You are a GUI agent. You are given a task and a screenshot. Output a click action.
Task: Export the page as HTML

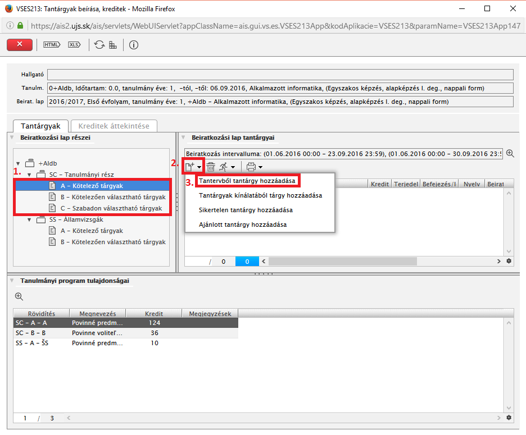point(52,45)
